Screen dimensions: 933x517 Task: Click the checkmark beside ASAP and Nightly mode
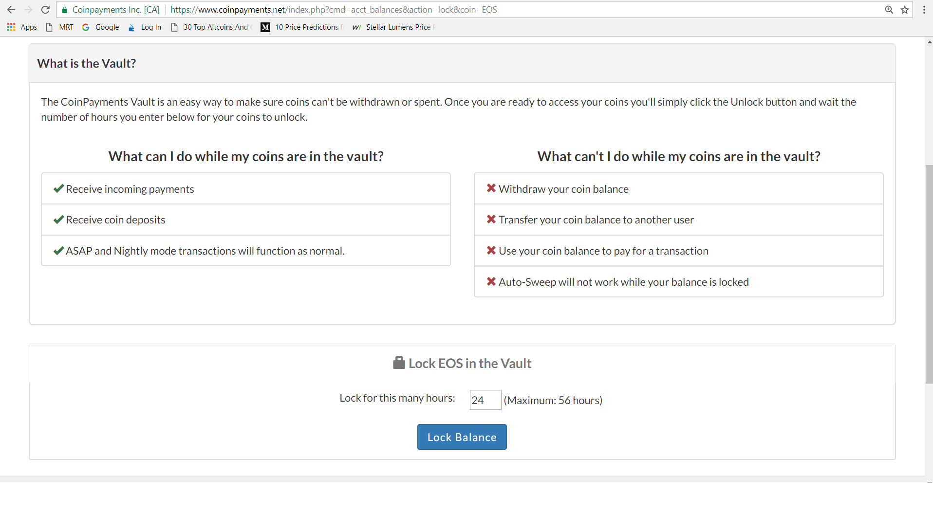click(58, 251)
